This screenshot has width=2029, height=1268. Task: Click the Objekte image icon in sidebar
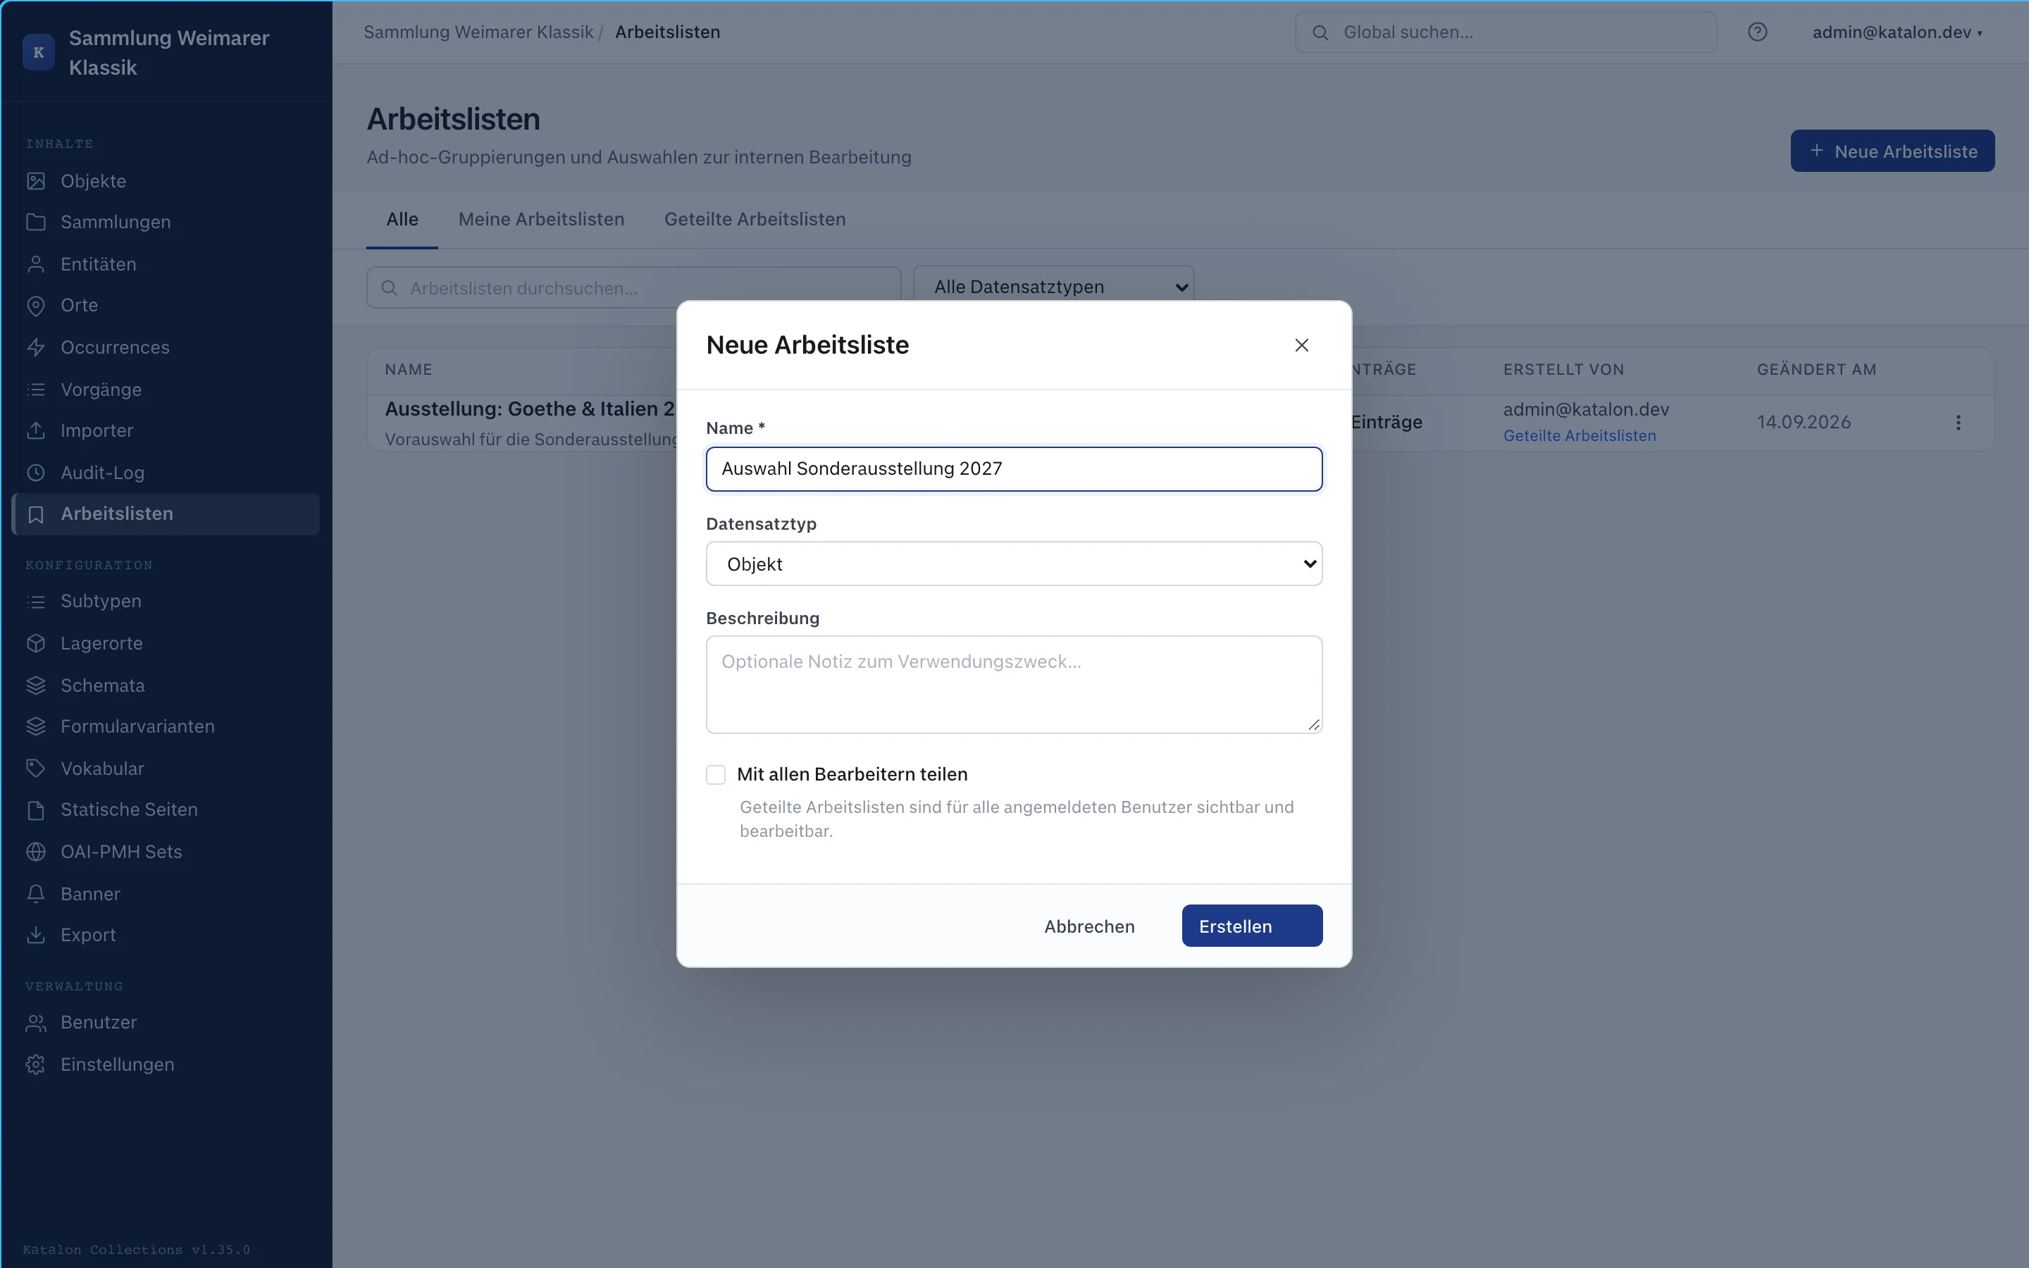pyautogui.click(x=35, y=181)
